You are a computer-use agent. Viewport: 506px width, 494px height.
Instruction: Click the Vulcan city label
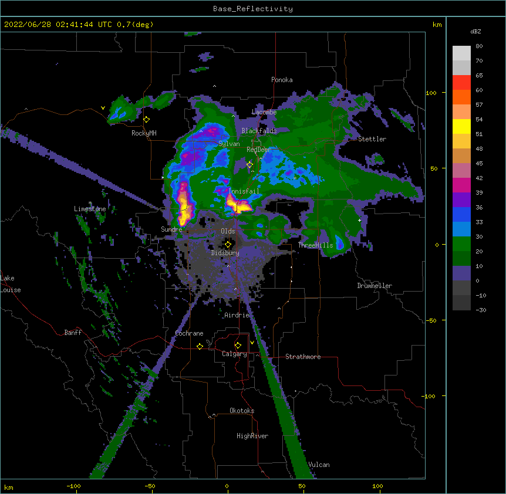[319, 465]
